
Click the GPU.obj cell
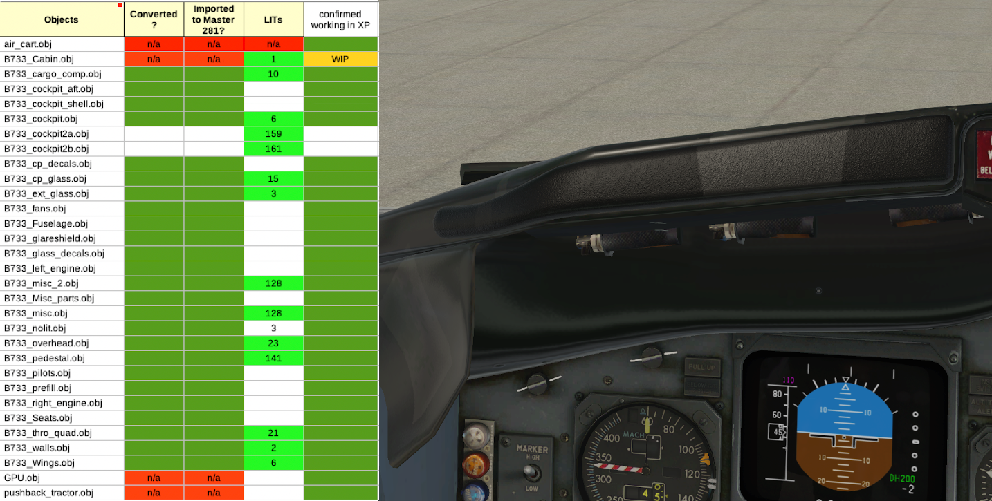point(62,478)
